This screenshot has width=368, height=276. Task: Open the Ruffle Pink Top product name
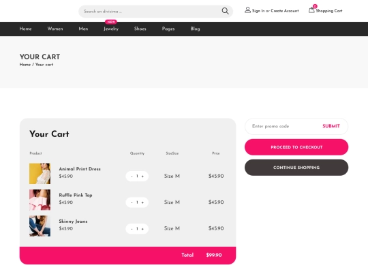(76, 196)
